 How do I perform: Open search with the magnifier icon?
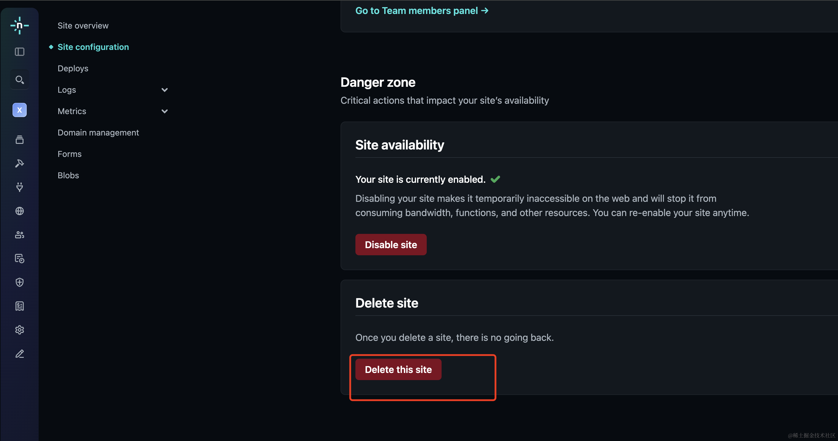coord(20,80)
